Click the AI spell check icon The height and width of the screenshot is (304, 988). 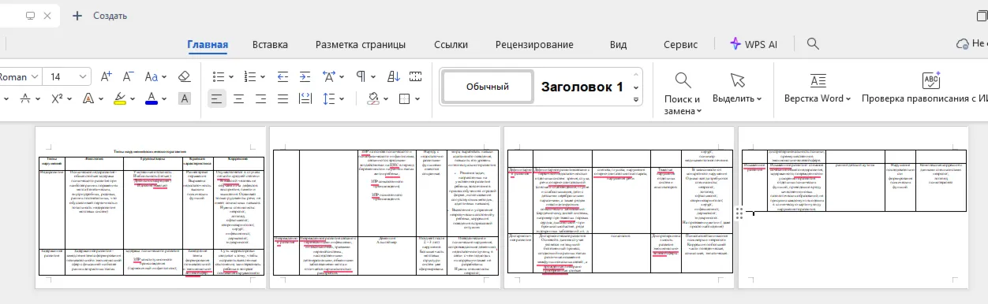(931, 80)
